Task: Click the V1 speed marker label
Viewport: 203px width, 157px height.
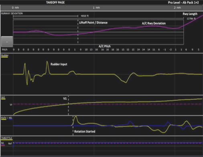Action: [x=65, y=99]
